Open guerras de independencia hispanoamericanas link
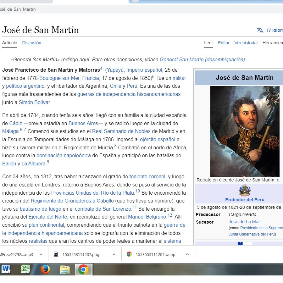 129,94
